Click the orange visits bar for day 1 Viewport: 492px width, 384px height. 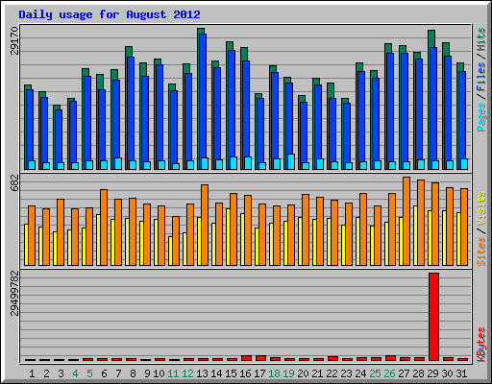click(x=32, y=235)
